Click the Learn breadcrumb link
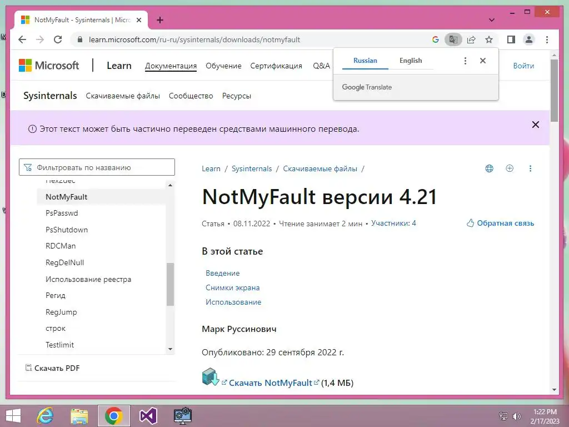The image size is (569, 427). 211,168
